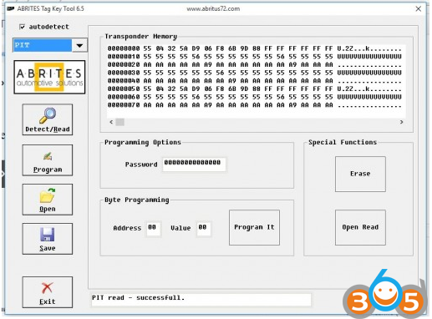Click the memory scrollbar right arrow
The width and height of the screenshot is (432, 319).
click(x=401, y=122)
